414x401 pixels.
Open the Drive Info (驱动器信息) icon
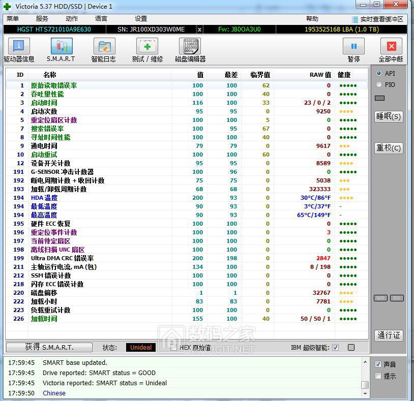[19, 46]
